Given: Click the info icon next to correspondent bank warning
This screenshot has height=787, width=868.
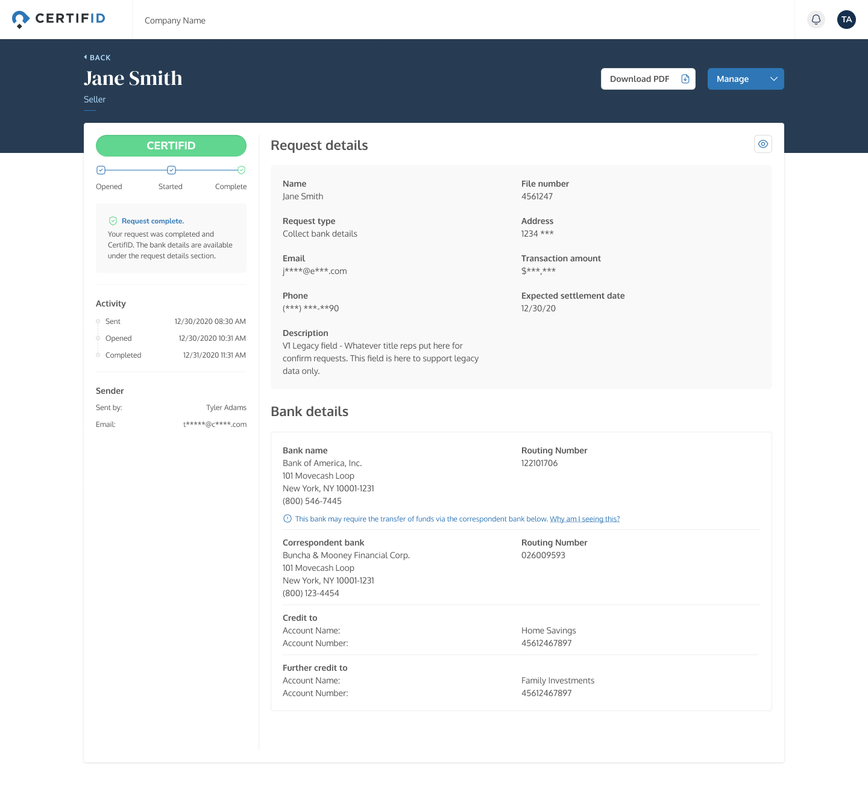Looking at the screenshot, I should tap(286, 518).
